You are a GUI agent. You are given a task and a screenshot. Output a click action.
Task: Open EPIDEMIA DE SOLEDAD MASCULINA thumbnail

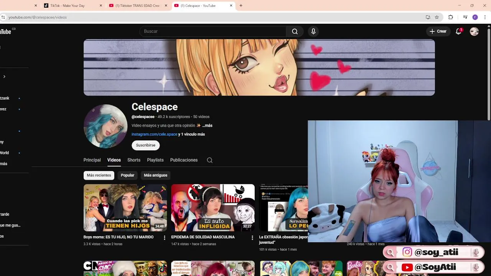click(x=213, y=208)
